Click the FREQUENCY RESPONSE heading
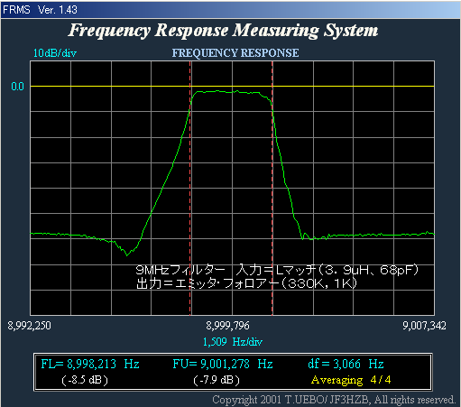Screen dimensions: 461x407 [x=235, y=53]
